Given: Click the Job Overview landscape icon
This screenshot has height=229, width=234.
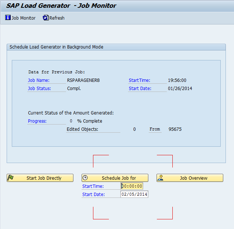Looking at the screenshot, I should click(160, 178).
